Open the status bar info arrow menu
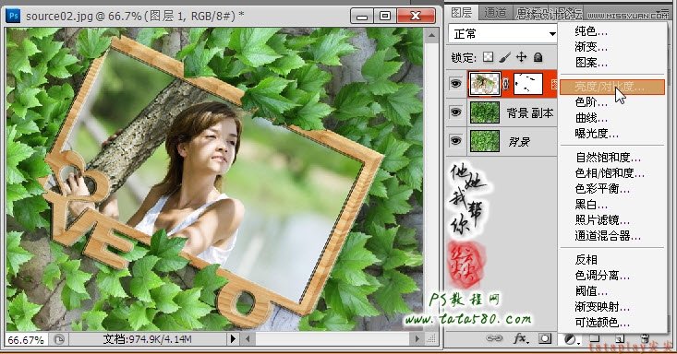This screenshot has height=354, width=677. pyautogui.click(x=233, y=339)
